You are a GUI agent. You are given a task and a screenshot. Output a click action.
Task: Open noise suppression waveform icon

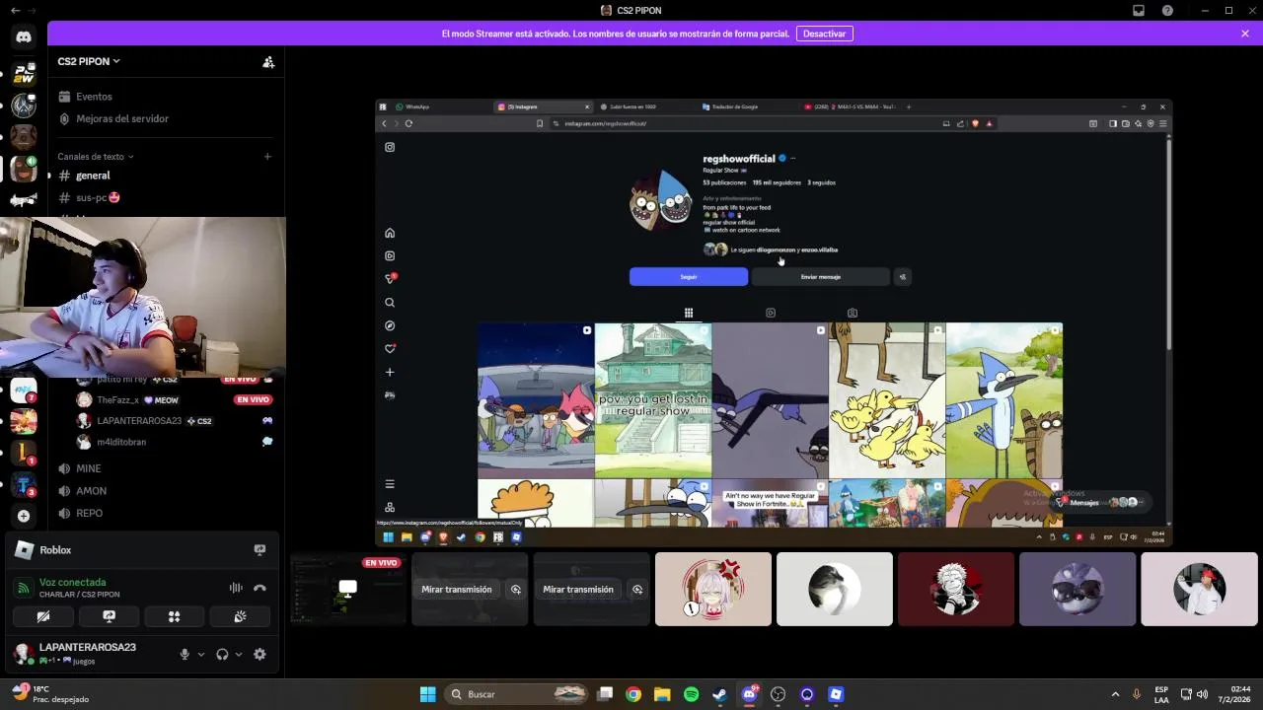click(236, 588)
